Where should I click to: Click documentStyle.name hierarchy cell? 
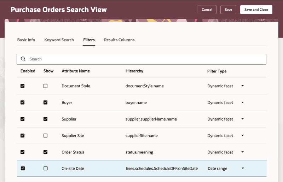[145, 86]
